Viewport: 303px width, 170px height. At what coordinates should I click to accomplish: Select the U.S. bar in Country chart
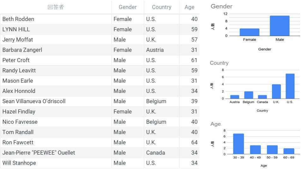pyautogui.click(x=290, y=86)
